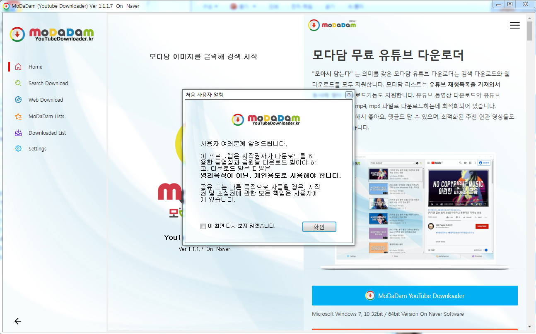Click MoDaDam logo inside the notice dialog
The height and width of the screenshot is (334, 536).
pyautogui.click(x=266, y=119)
